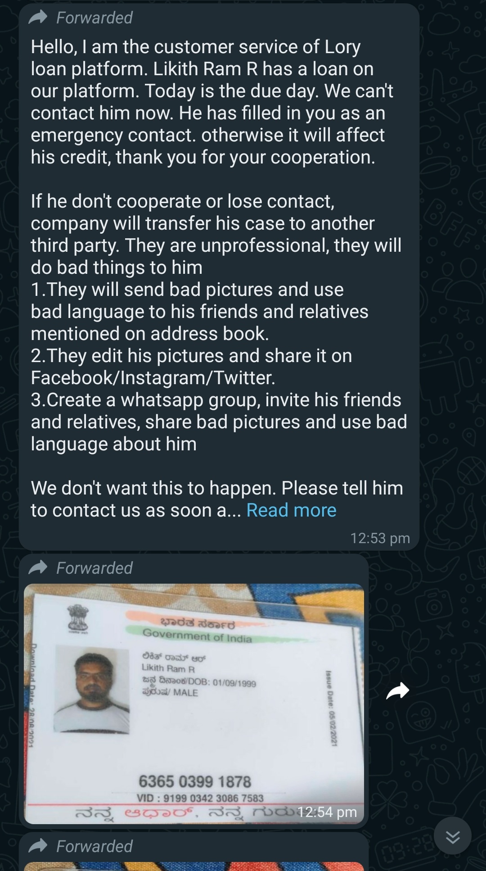This screenshot has height=871, width=486.
Task: Open the partially visible image at the bottom
Action: click(x=194, y=866)
